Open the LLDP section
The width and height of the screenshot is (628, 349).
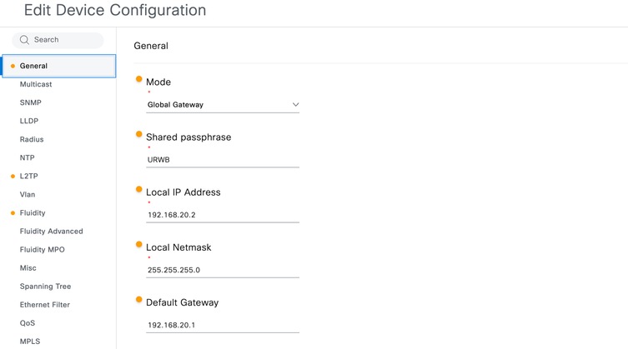[29, 121]
